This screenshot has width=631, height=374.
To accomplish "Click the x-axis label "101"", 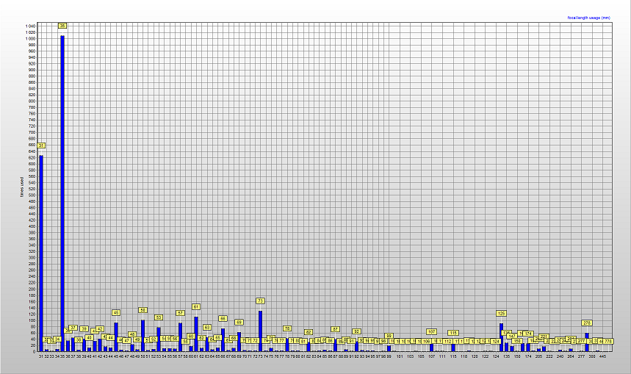I will click(400, 356).
